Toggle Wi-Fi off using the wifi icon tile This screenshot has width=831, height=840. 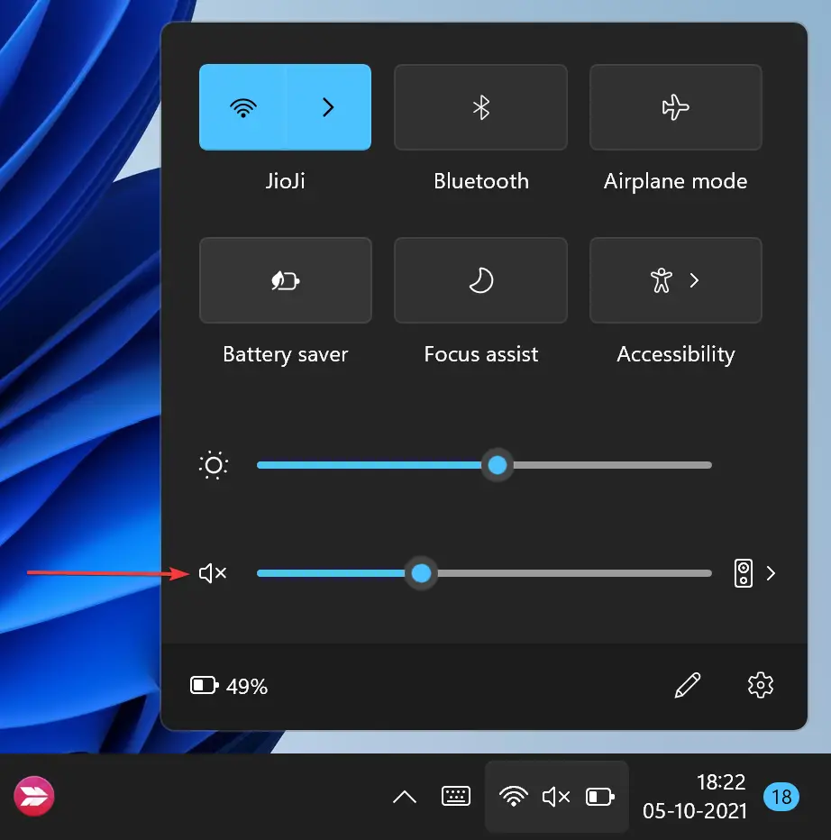pos(242,107)
